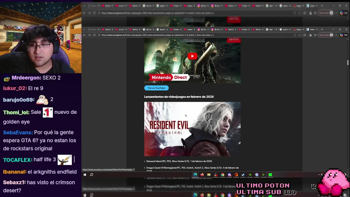Viewport: 350px width, 197px height.
Task: Close the 'coreano' tab
Action: coord(194,29)
